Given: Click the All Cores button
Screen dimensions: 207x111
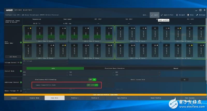Looking at the screenshot, I should point(13,57).
